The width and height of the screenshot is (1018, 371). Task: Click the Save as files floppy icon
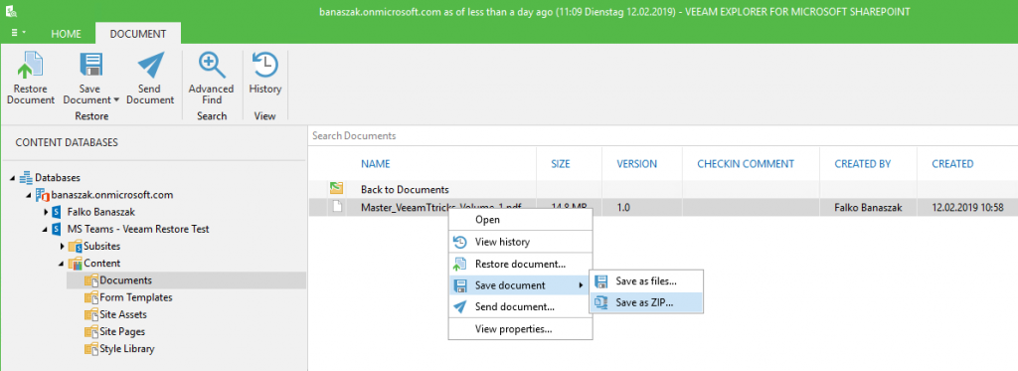[x=601, y=281]
